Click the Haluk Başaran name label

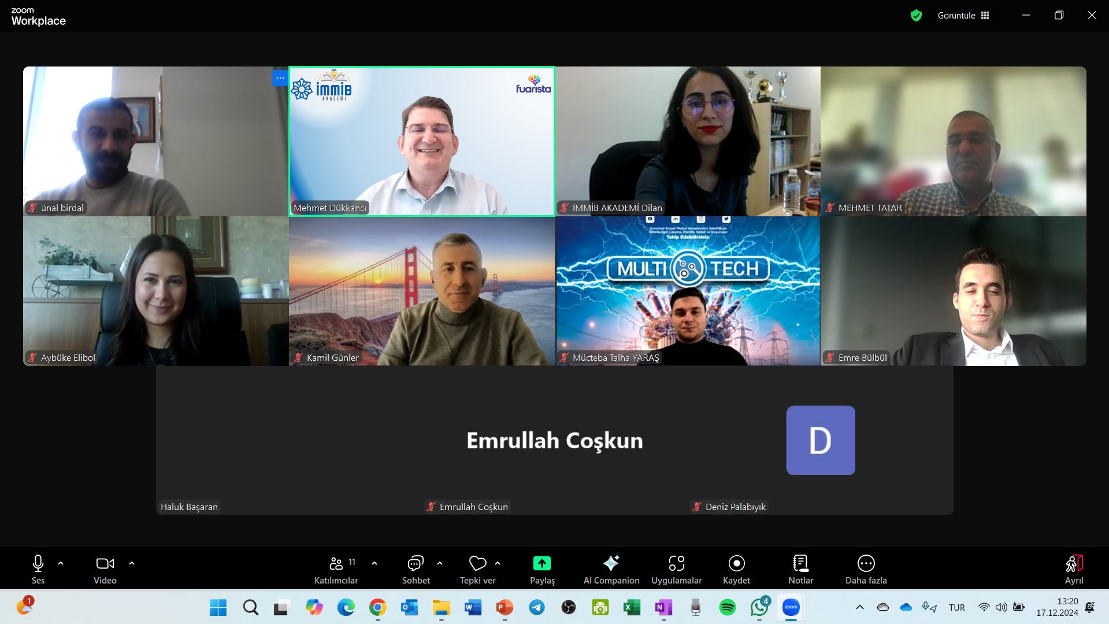[189, 507]
